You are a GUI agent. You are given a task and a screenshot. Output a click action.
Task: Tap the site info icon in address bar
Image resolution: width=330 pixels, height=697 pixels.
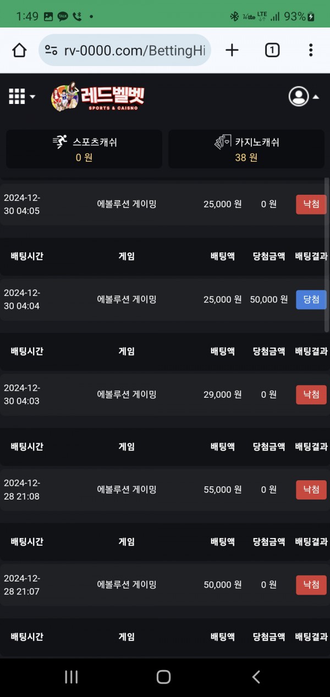tap(52, 51)
